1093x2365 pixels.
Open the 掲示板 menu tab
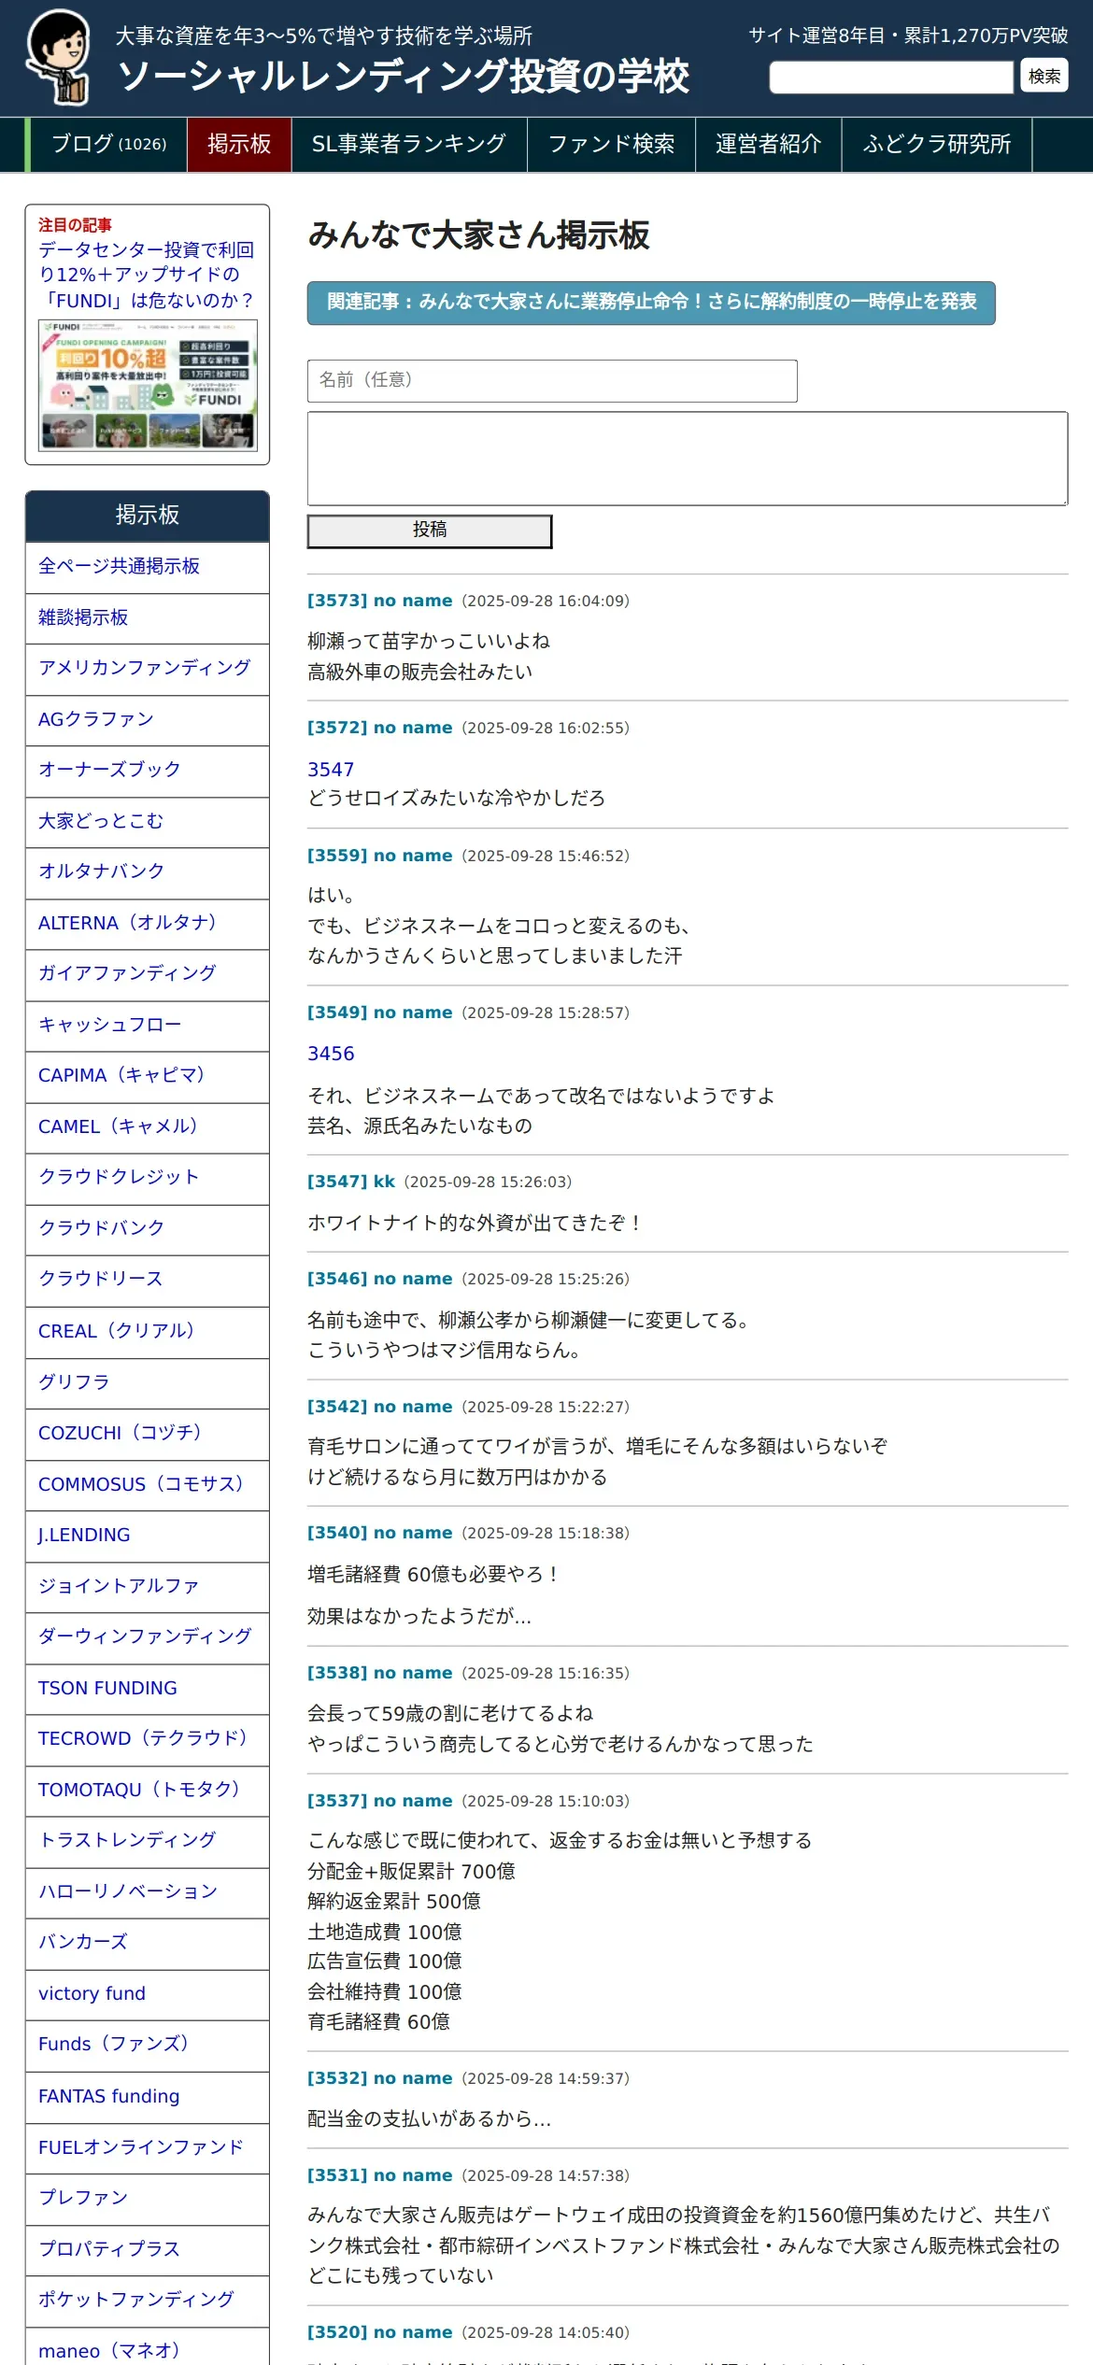[239, 144]
